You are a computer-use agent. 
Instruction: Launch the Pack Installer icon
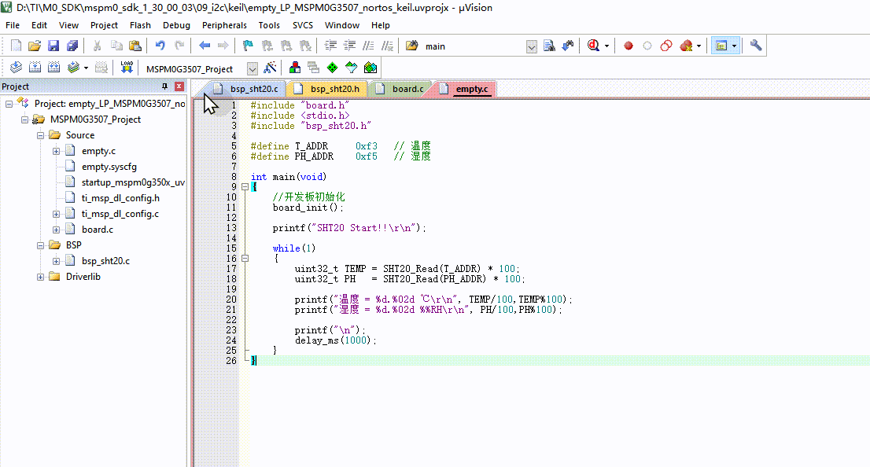[370, 68]
